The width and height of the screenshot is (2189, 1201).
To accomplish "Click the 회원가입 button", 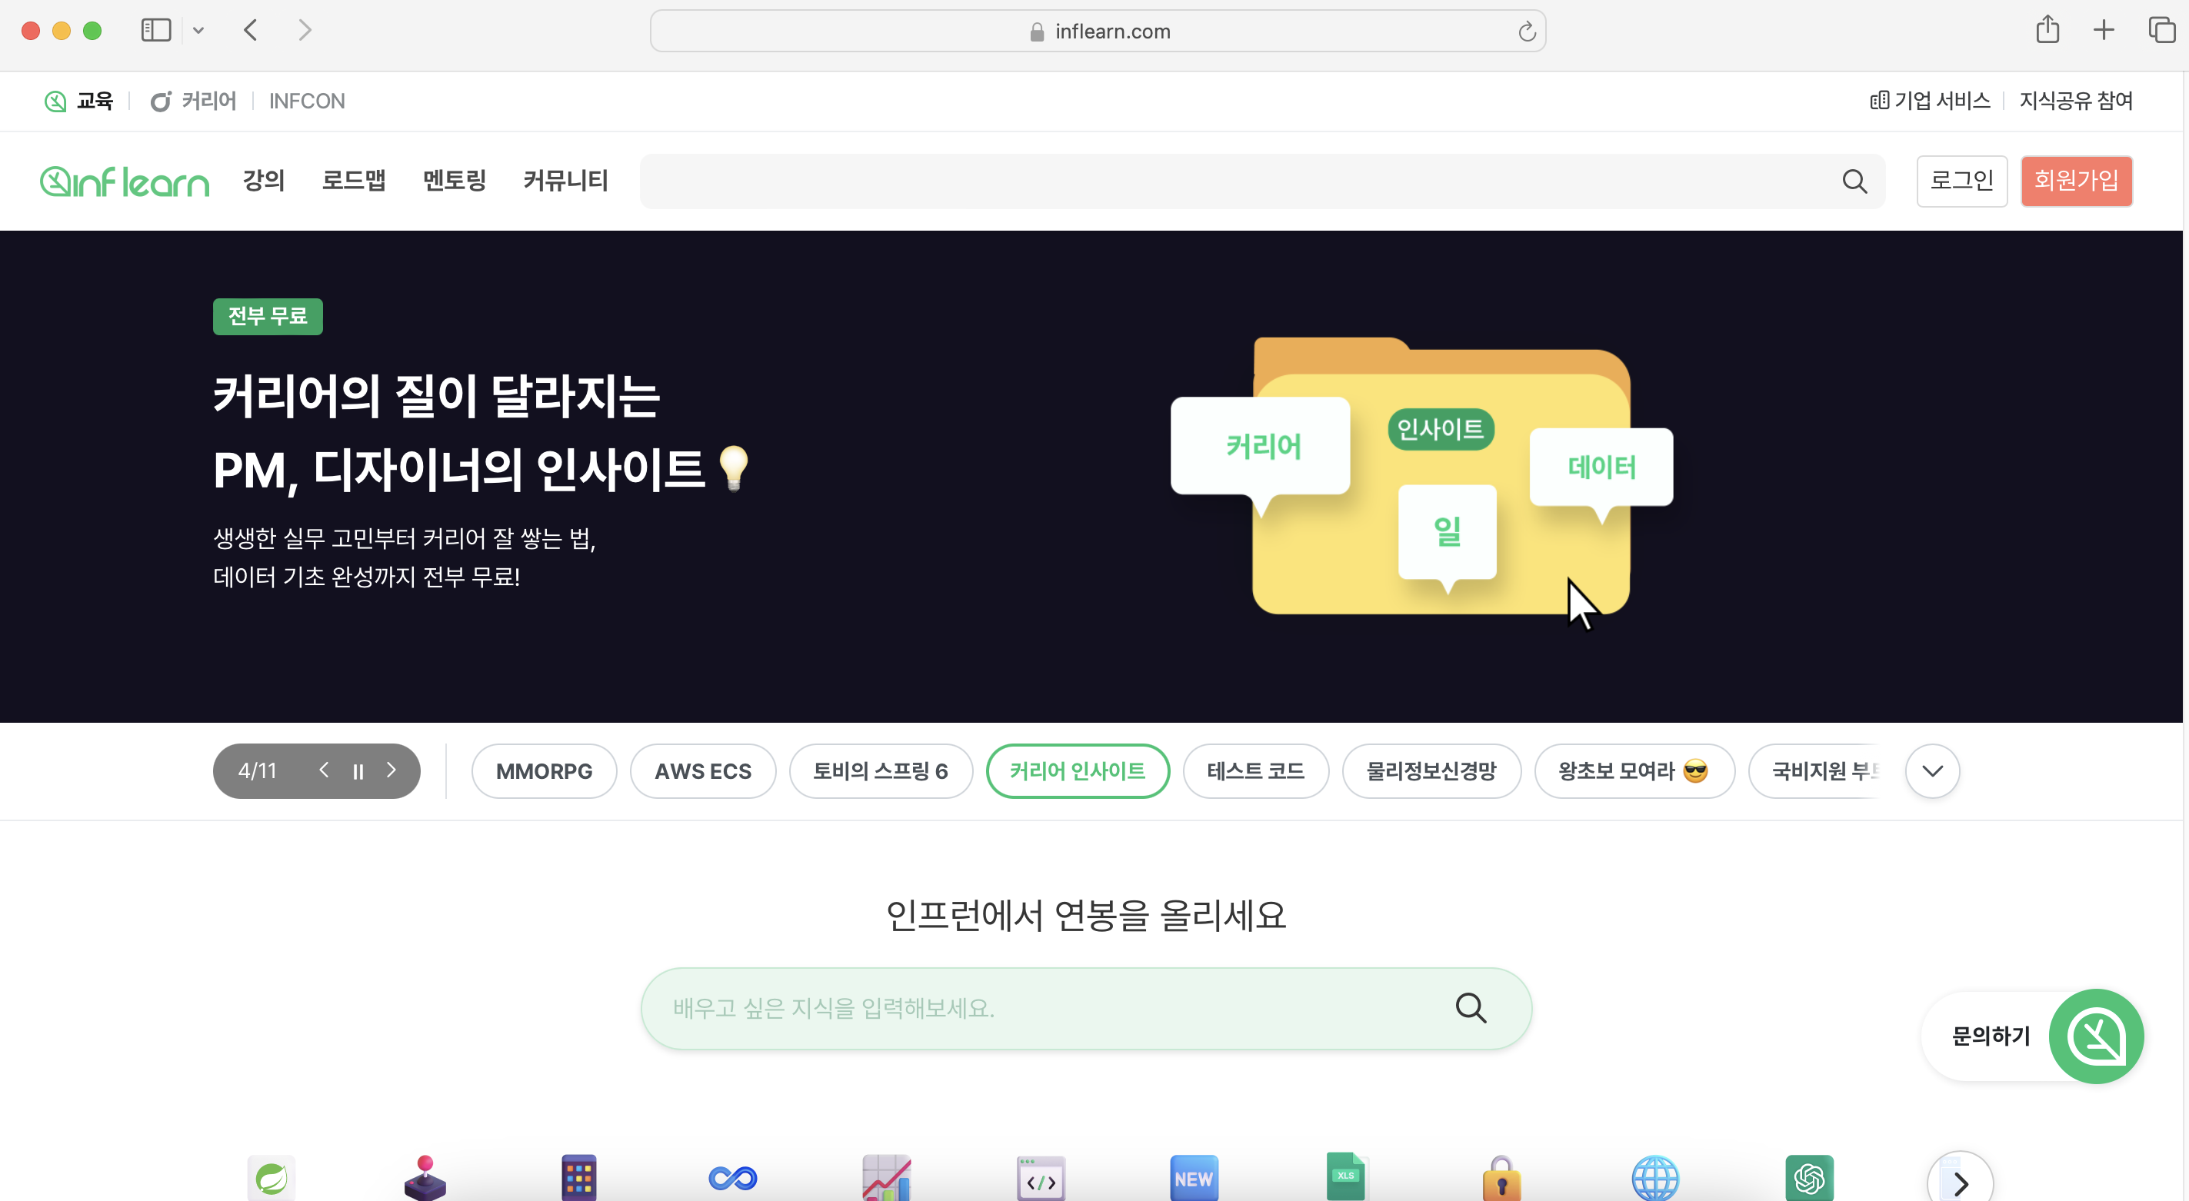I will (2076, 180).
